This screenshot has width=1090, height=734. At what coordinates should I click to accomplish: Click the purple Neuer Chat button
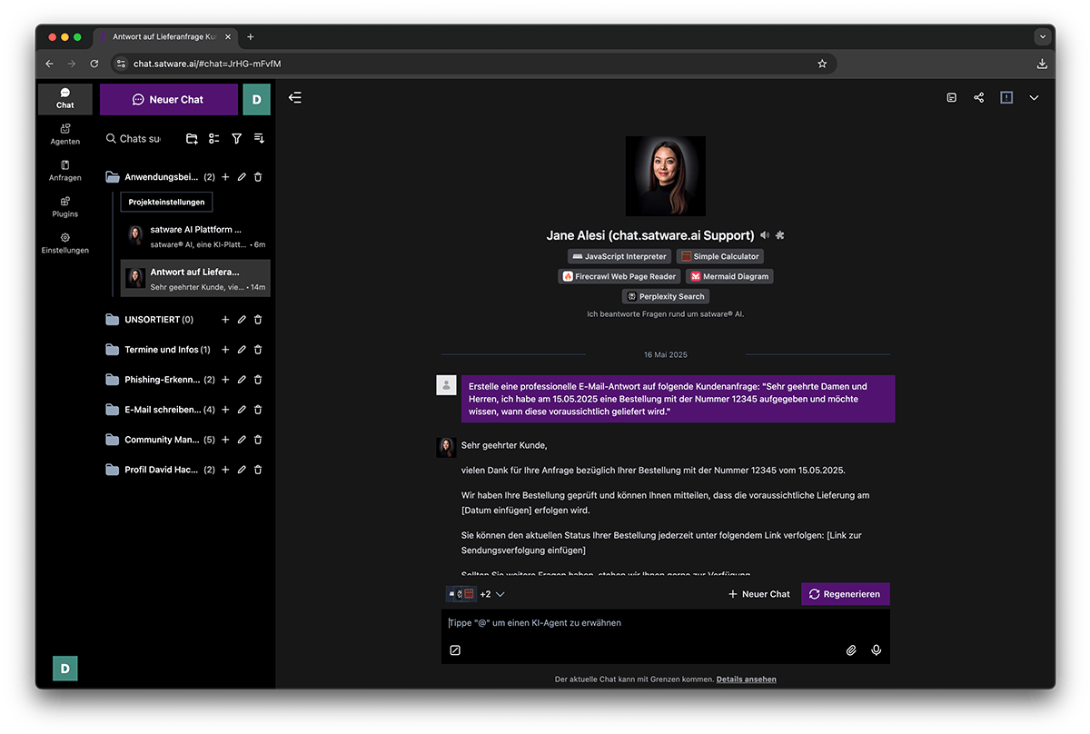coord(169,100)
